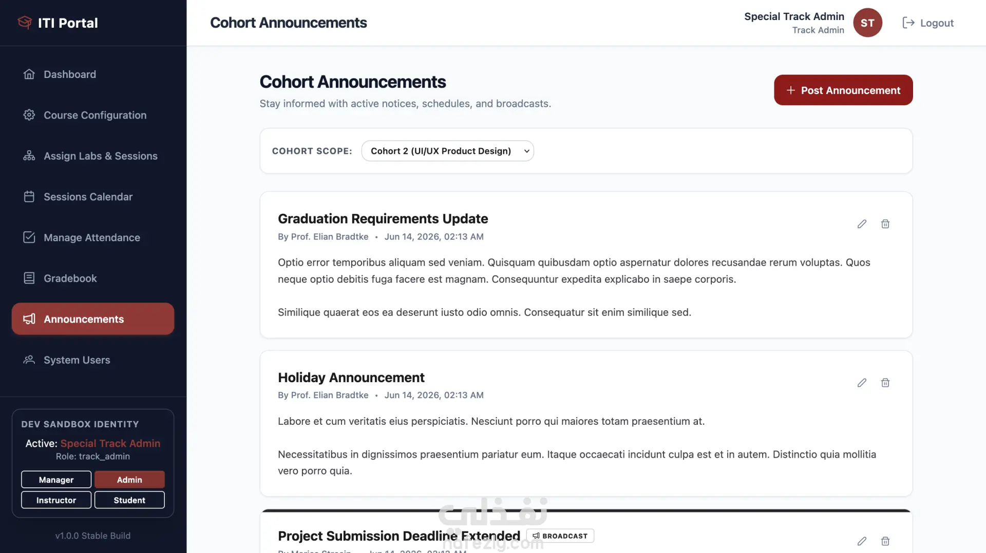Viewport: 986px width, 553px height.
Task: Edit the Graduation Requirements Update announcement
Action: click(x=862, y=224)
